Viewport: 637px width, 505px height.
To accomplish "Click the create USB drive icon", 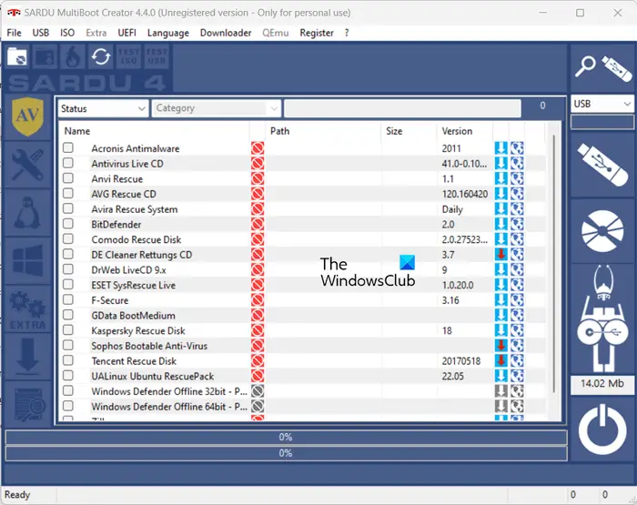I will pos(602,165).
